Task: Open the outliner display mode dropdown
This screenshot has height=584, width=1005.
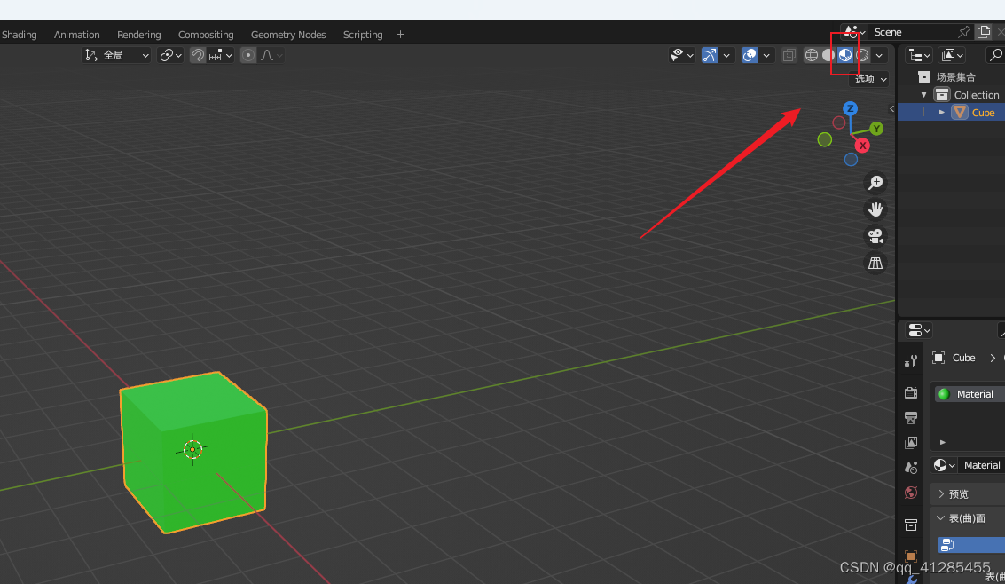Action: 952,55
